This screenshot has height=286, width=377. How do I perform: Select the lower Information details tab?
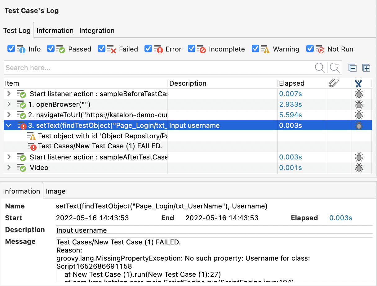click(21, 191)
